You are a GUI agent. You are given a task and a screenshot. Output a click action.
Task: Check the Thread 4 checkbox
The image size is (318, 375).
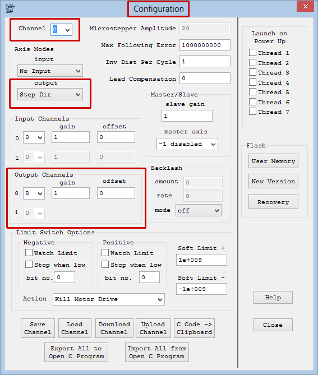click(x=253, y=82)
